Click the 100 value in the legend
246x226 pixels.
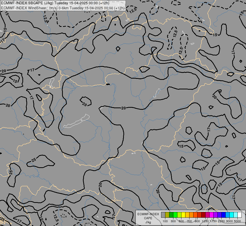pos(165,221)
